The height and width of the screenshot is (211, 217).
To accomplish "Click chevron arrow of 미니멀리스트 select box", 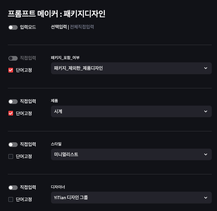I will [206, 154].
